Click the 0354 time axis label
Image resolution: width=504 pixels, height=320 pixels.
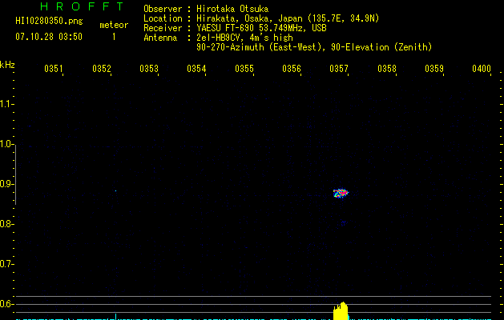(x=196, y=68)
